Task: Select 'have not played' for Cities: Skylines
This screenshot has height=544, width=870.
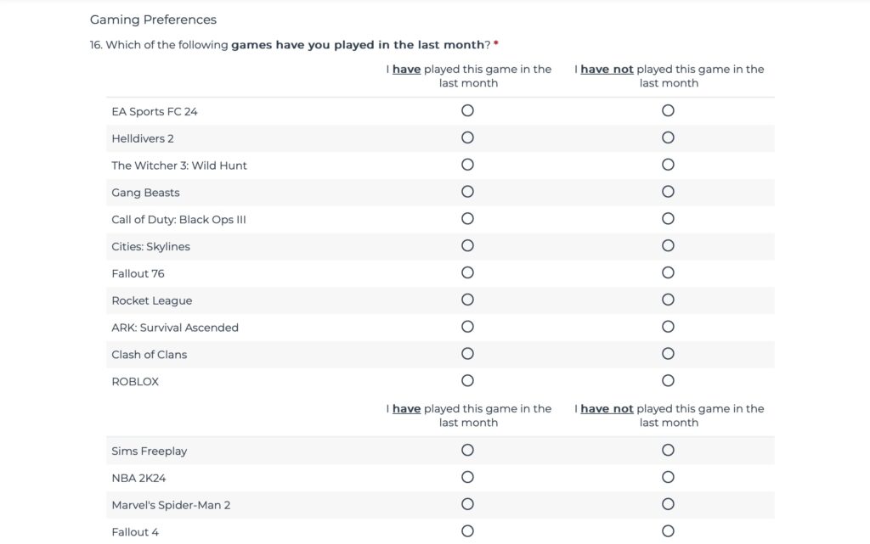Action: tap(668, 246)
